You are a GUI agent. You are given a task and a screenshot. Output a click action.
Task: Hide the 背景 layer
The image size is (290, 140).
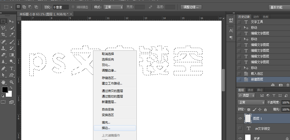pyautogui.click(x=240, y=138)
